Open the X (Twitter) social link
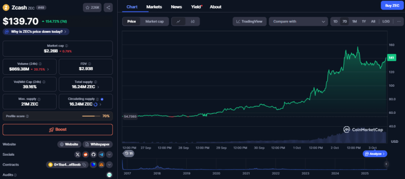This screenshot has width=405, height=179. (x=78, y=155)
